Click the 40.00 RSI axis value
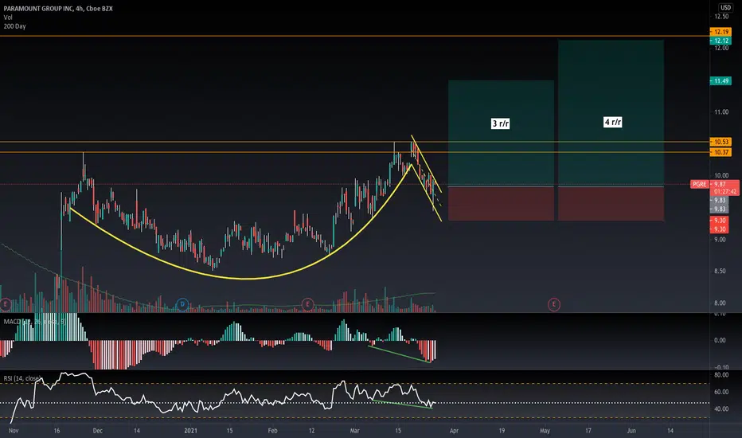742x438 pixels. [721, 409]
